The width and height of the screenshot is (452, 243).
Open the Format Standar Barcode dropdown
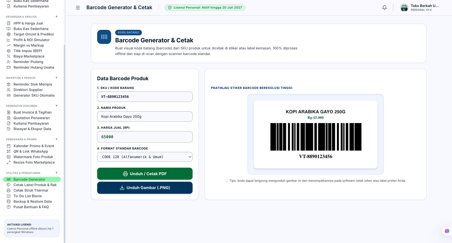[x=145, y=157]
